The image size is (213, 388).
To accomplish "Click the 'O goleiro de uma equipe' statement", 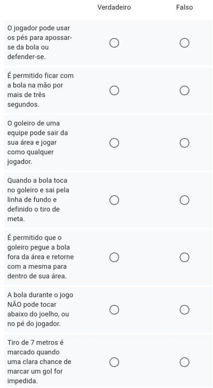I will point(38,142).
